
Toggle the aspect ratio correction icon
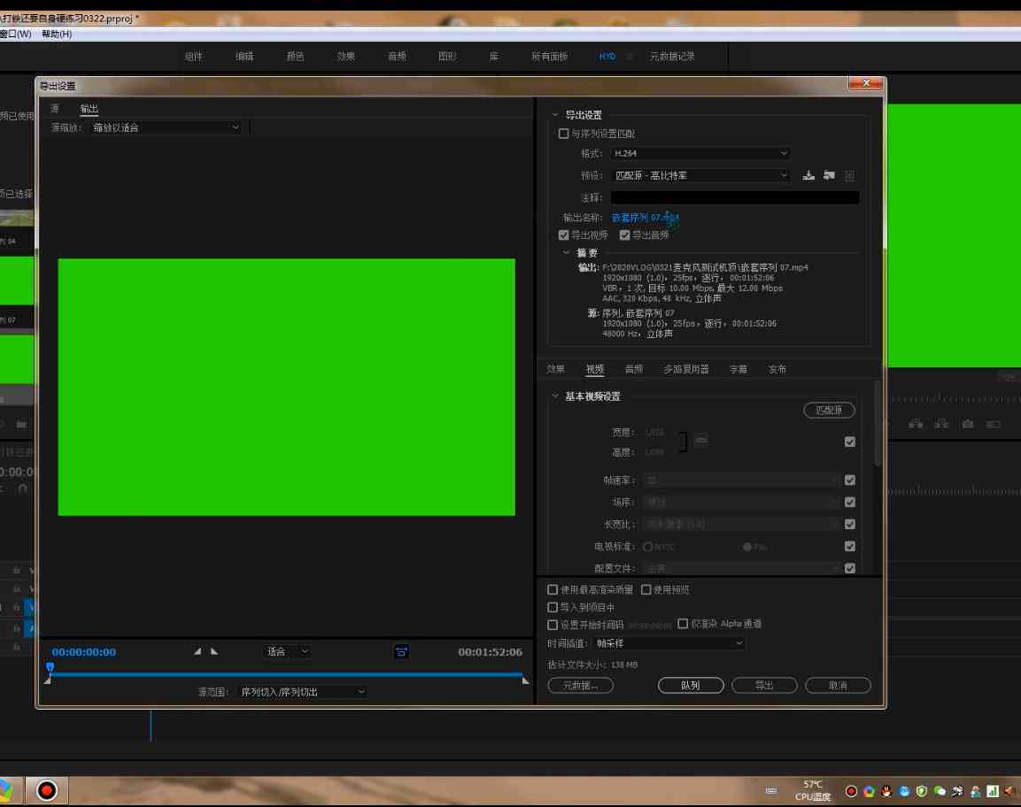pos(401,651)
